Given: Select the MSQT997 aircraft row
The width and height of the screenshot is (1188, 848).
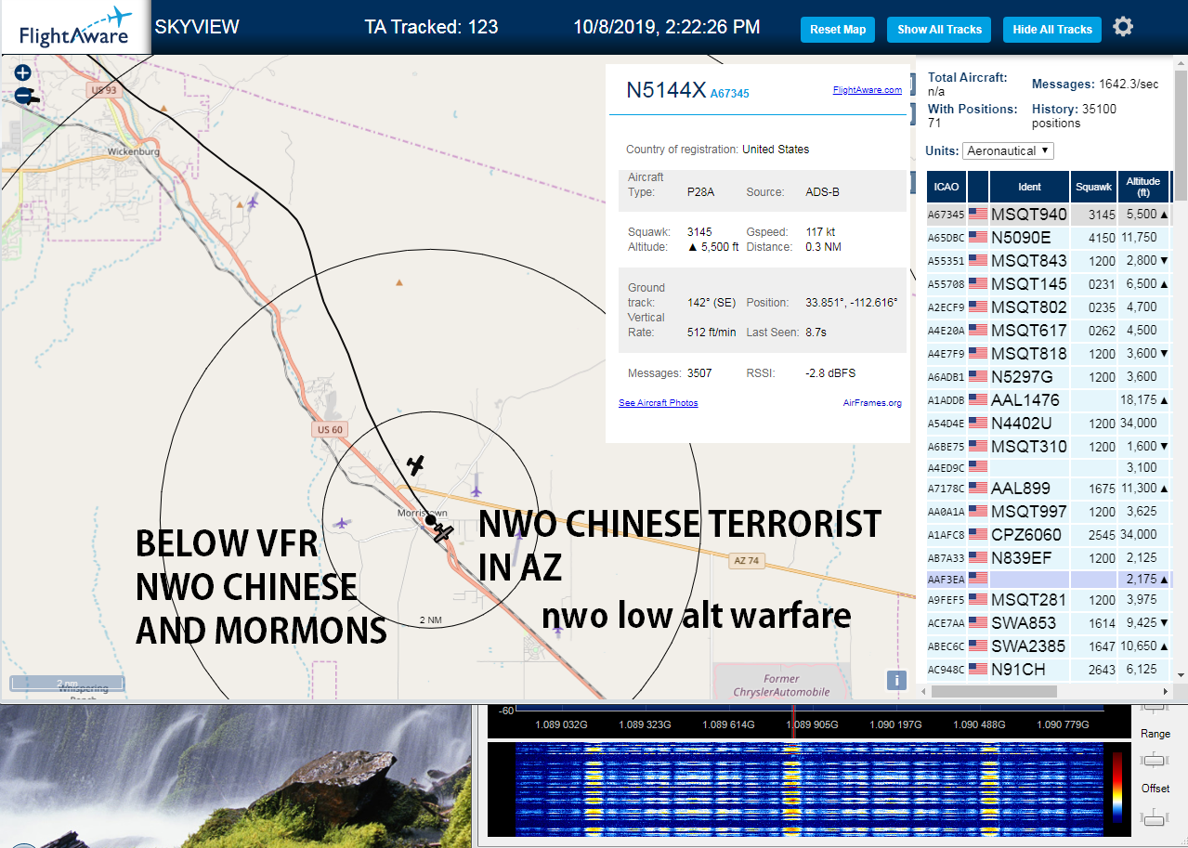Looking at the screenshot, I should point(1048,512).
